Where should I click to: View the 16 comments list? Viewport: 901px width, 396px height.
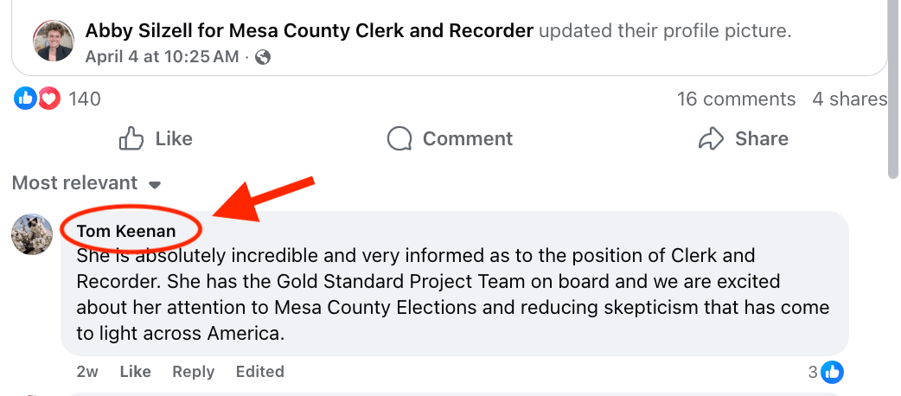(x=736, y=99)
